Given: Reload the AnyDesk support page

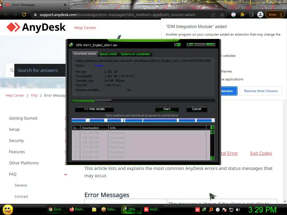Looking at the screenshot, I should tap(24, 15).
